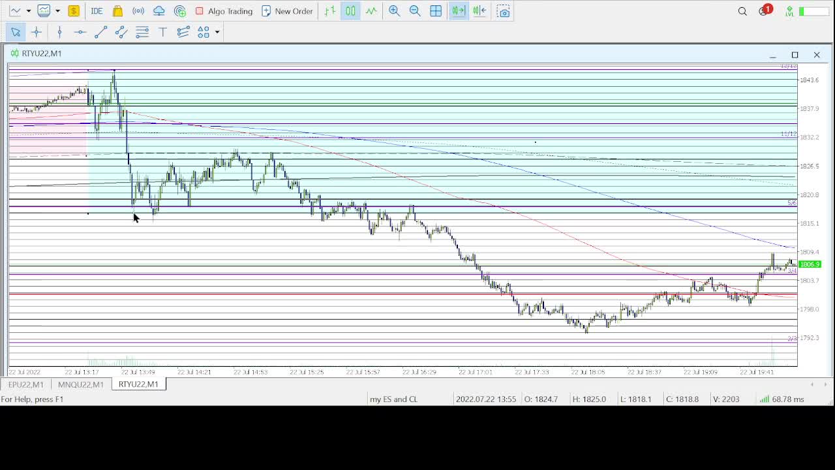Click status bar date 2022.07.22 13:55
The image size is (835, 470).
point(486,399)
